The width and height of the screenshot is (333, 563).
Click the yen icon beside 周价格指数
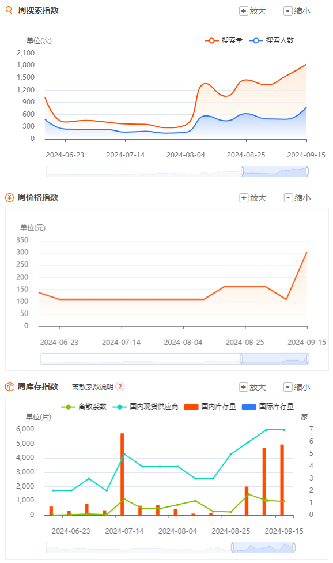pyautogui.click(x=9, y=197)
